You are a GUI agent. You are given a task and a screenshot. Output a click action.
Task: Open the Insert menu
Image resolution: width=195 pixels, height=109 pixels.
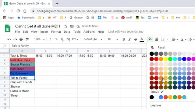44,32
